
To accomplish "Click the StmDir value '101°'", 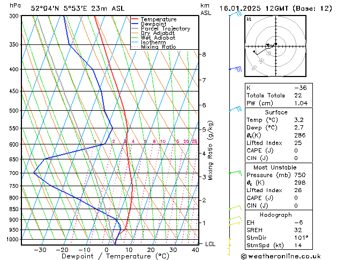I will (301, 238).
